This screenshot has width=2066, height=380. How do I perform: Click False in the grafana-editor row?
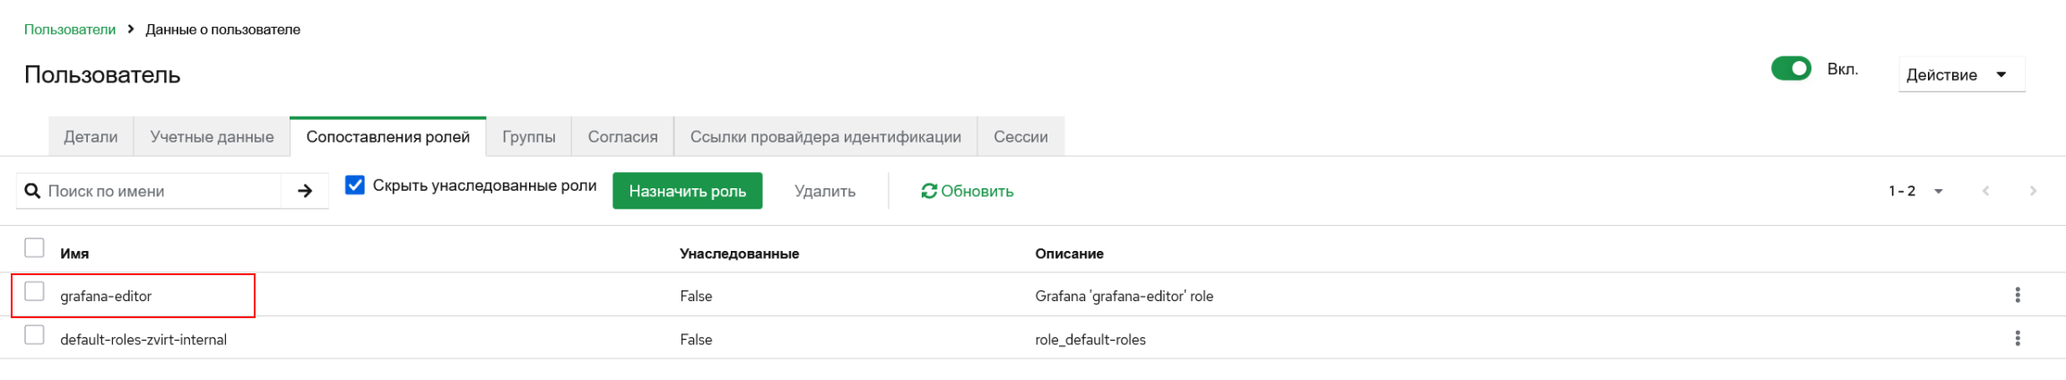[x=696, y=296]
